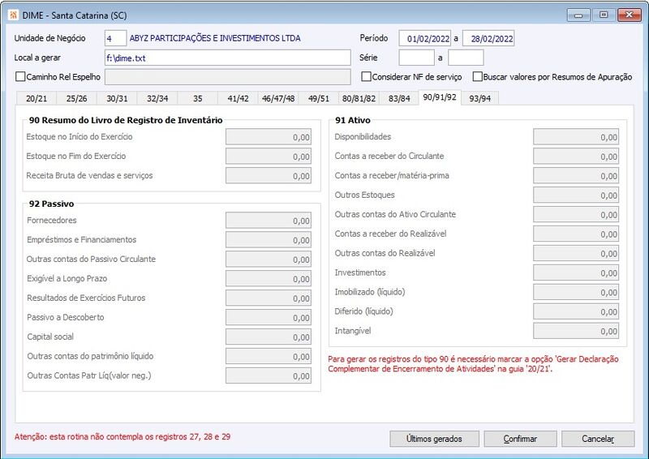Click the '92 Passivo' group heading
Image resolution: width=649 pixels, height=459 pixels.
tap(51, 204)
